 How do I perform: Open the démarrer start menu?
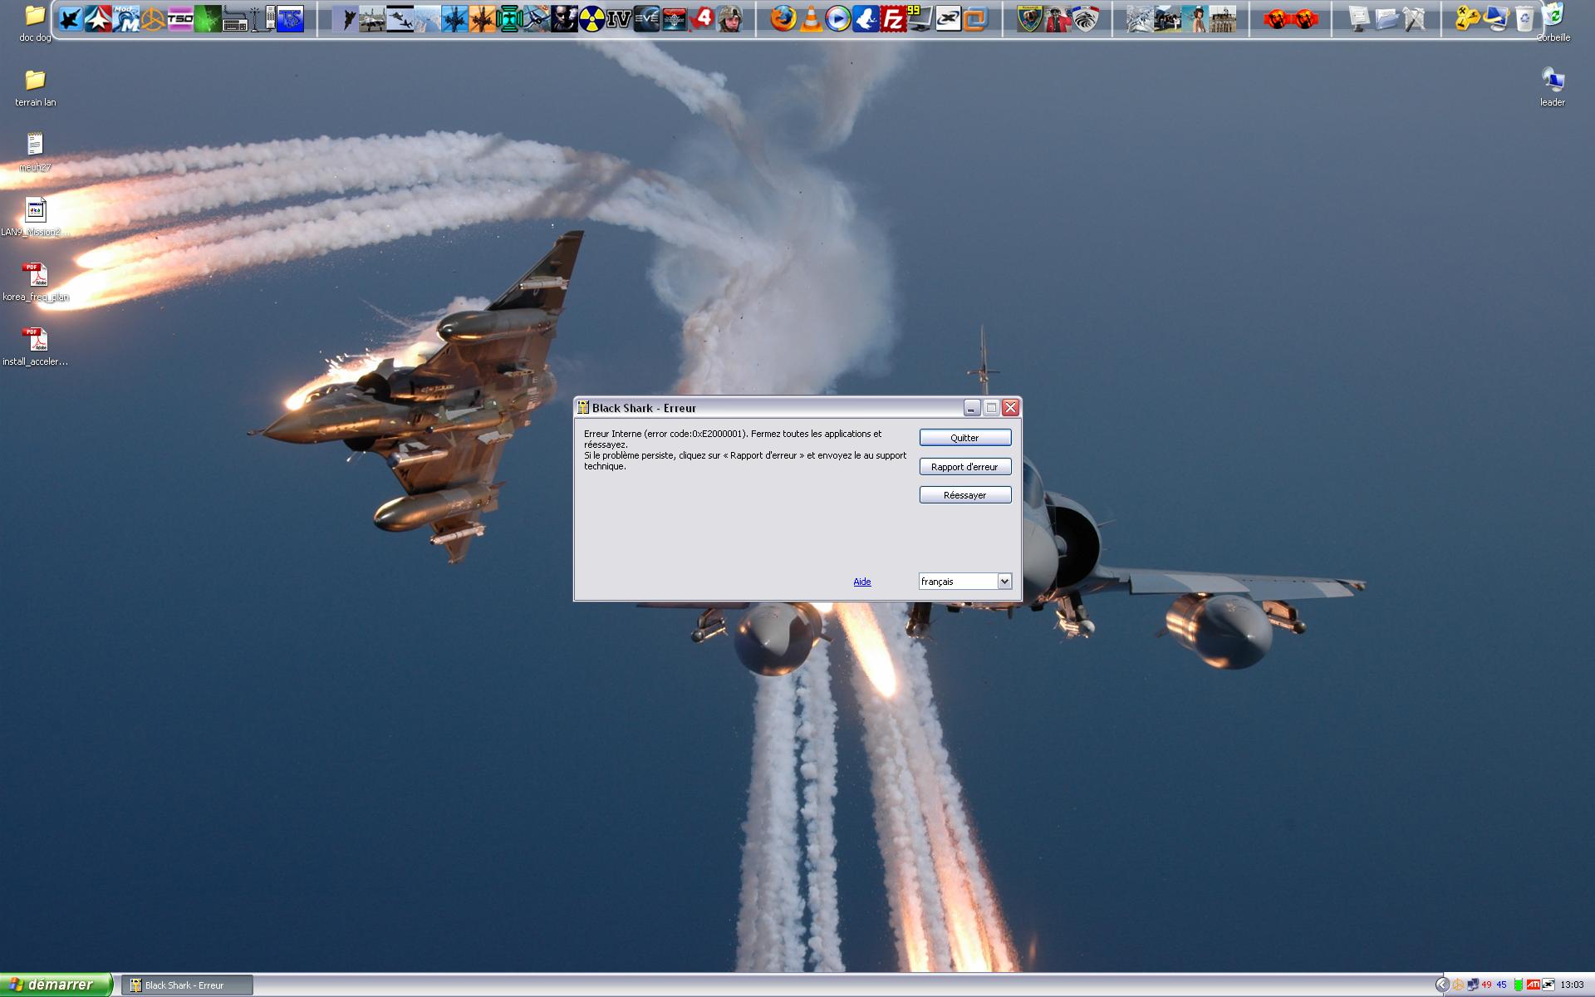(55, 985)
